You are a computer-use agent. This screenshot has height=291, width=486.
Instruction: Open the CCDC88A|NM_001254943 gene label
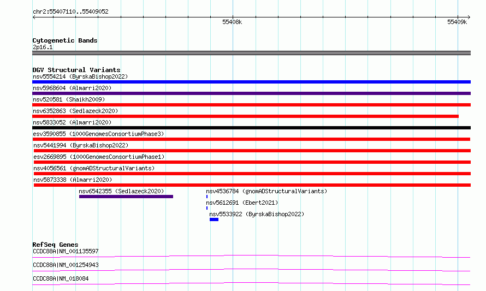pos(66,265)
